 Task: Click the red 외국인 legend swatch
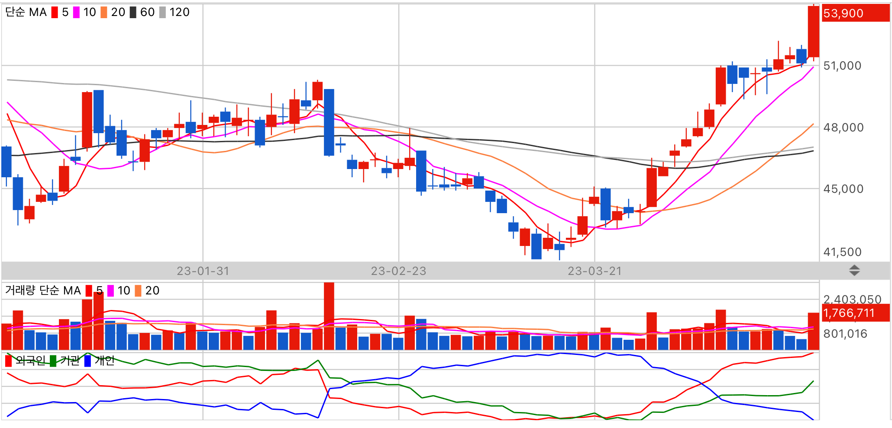pos(8,361)
